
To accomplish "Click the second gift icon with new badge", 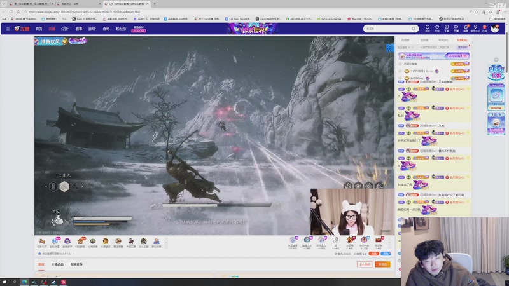I will point(55,243).
